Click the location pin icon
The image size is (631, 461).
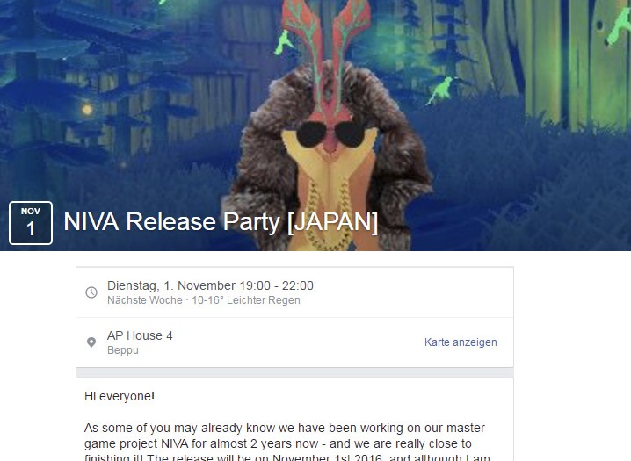point(91,342)
